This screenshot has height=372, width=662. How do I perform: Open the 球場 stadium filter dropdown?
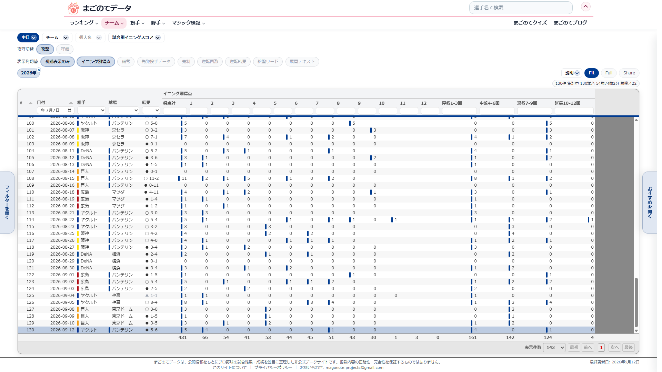pyautogui.click(x=124, y=111)
